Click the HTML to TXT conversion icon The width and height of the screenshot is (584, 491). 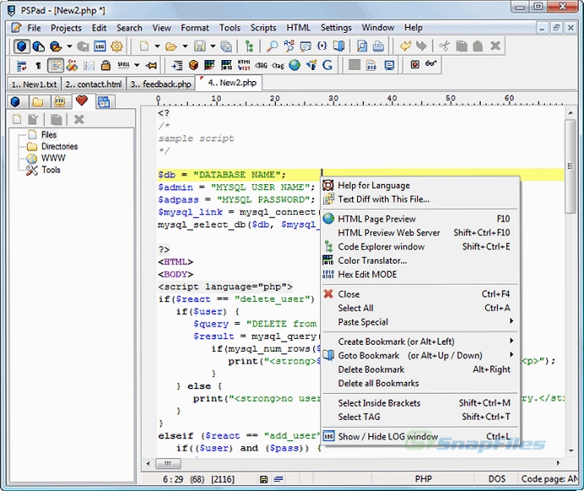point(244,65)
